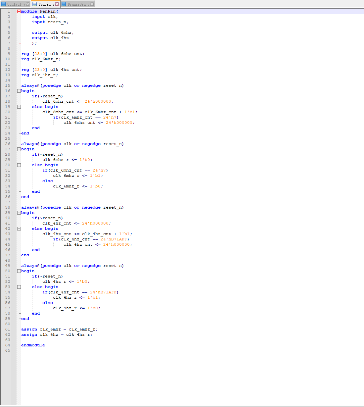
Task: Click 'if(clk_4hz_cnt == 24'hB71AFF)' on line 44
Action: point(91,239)
